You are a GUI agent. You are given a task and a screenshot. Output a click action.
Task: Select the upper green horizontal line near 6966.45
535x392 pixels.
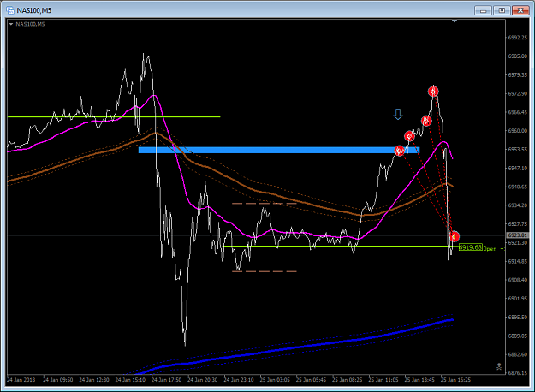[114, 117]
